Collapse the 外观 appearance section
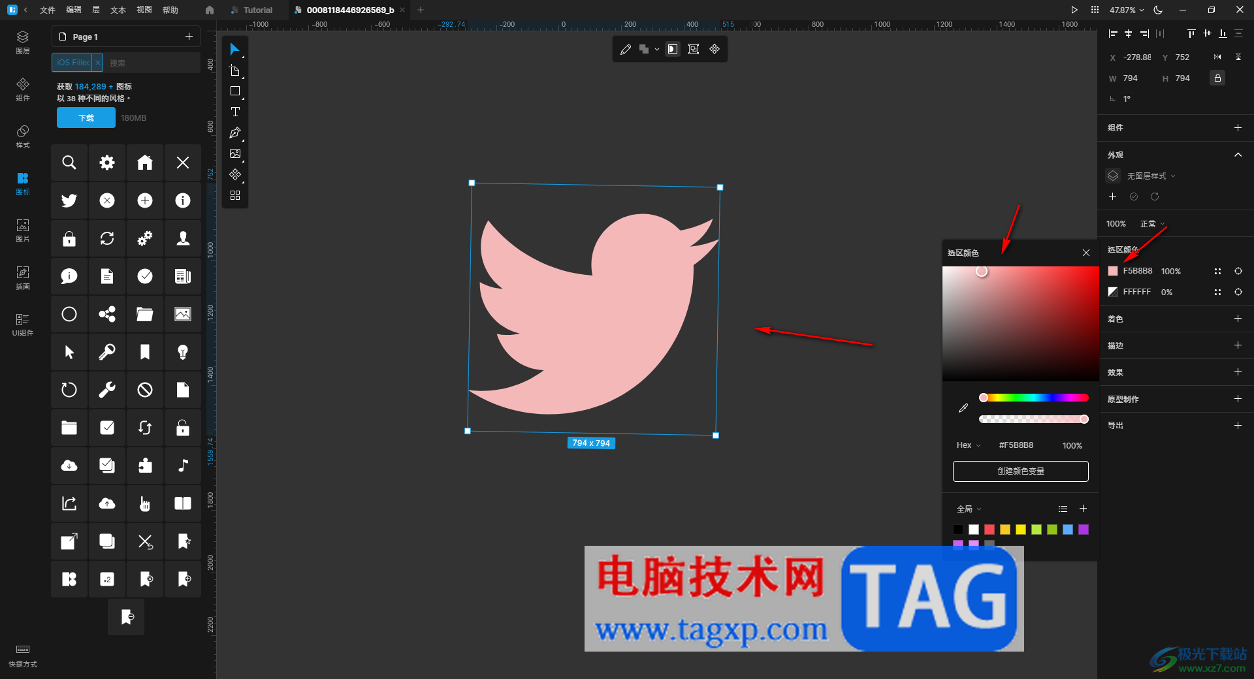 [1238, 155]
